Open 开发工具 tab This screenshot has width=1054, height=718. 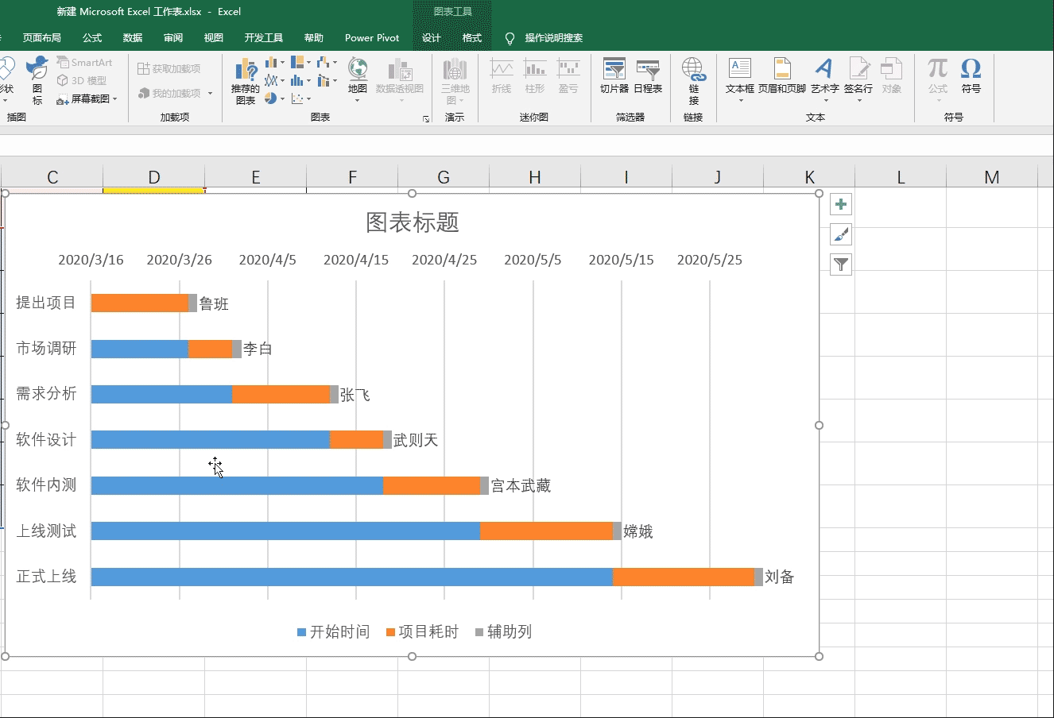(264, 37)
